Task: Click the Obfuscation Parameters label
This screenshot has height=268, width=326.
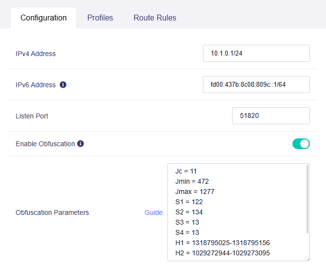Action: (52, 212)
